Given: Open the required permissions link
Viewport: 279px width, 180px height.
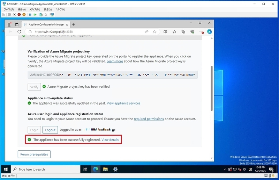Looking at the screenshot, I should 149,119.
